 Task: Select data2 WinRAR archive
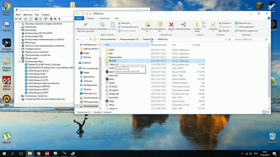(x=112, y=79)
